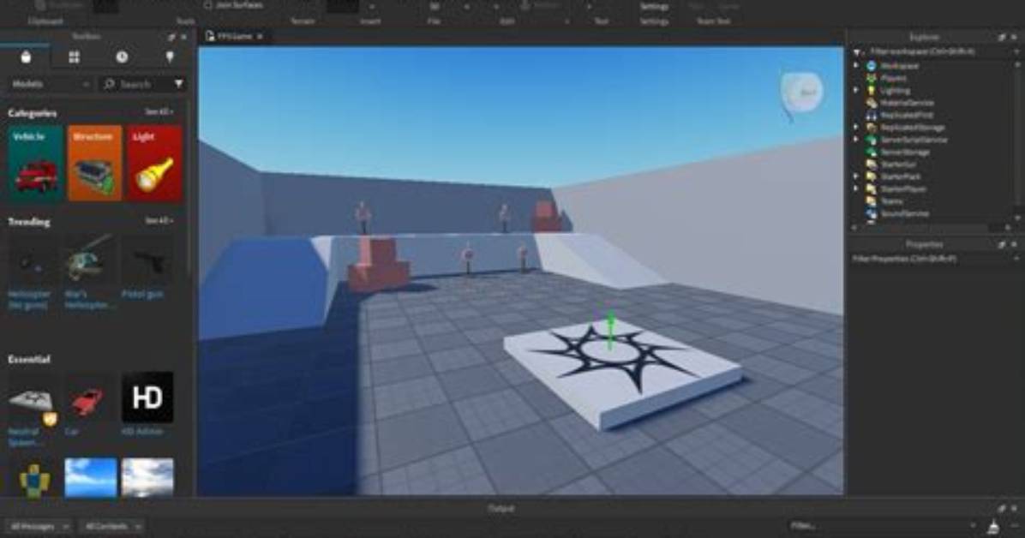Select StarterPlayer icon in Explorer

click(872, 189)
